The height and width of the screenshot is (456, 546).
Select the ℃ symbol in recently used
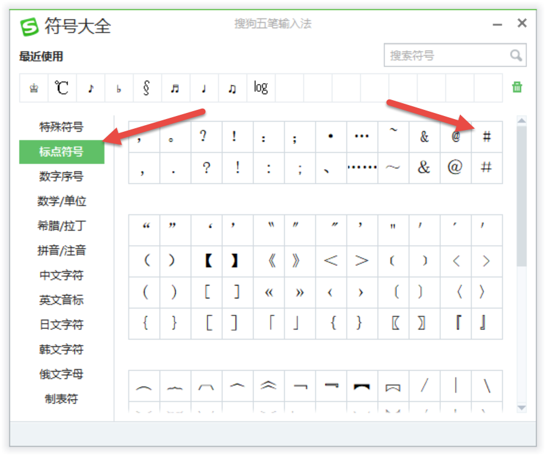pos(62,88)
